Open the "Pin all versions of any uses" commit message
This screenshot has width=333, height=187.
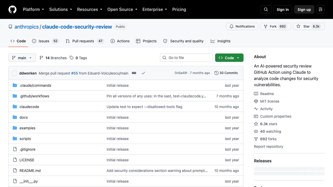tap(156, 96)
